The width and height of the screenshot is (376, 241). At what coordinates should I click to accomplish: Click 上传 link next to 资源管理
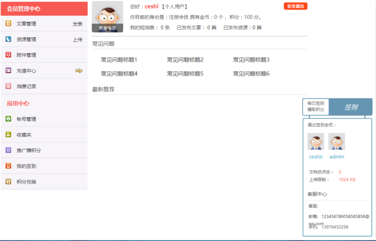[78, 40]
